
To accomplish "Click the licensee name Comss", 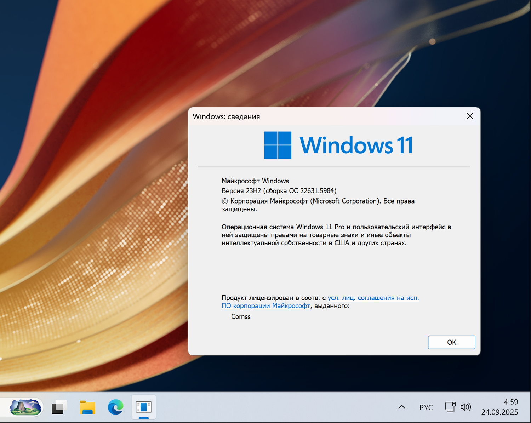I will pos(241,316).
